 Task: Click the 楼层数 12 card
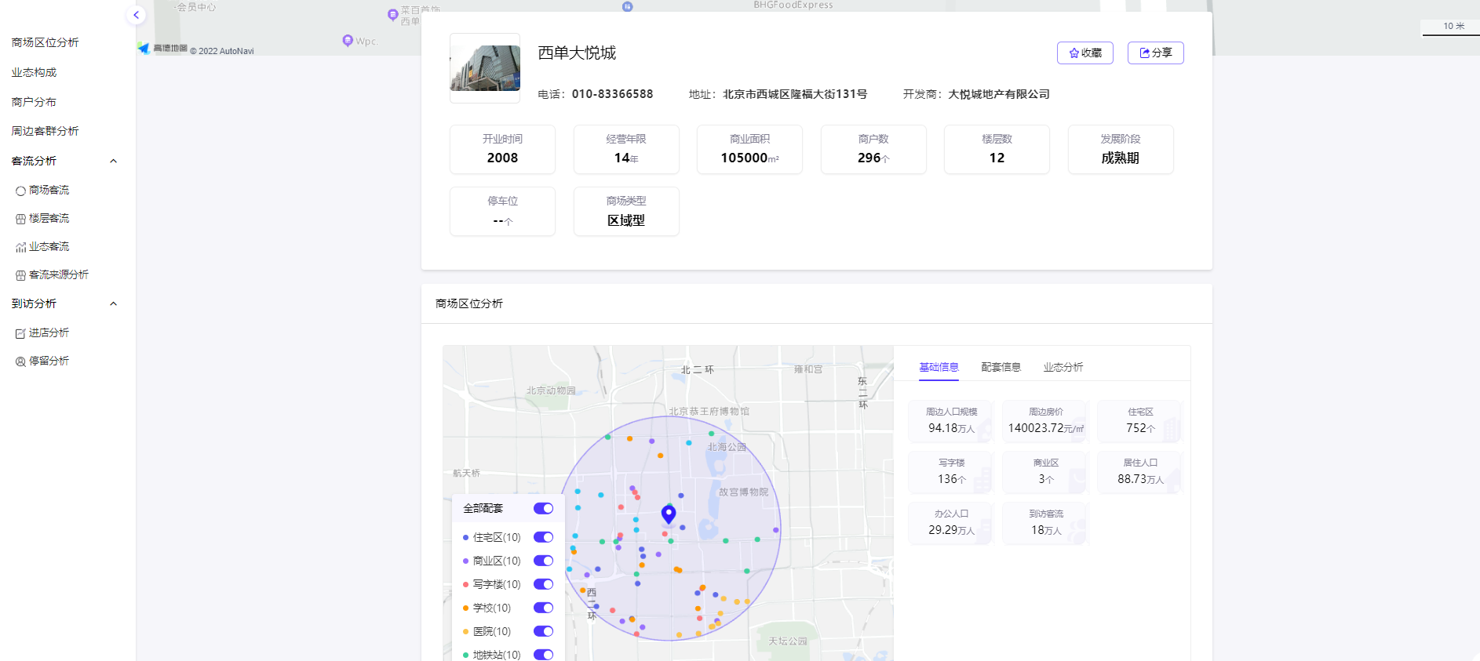click(997, 149)
